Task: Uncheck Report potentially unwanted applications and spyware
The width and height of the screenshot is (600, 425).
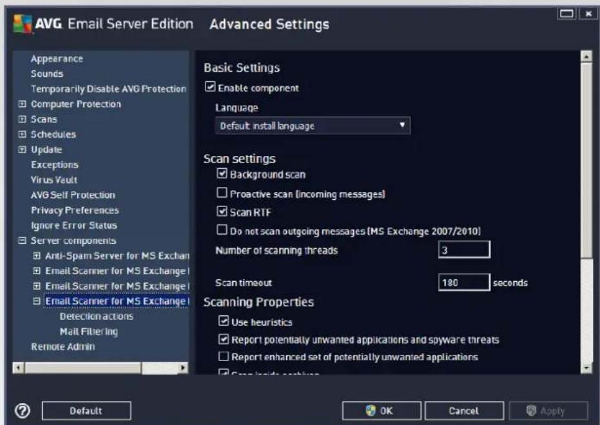Action: [x=224, y=339]
